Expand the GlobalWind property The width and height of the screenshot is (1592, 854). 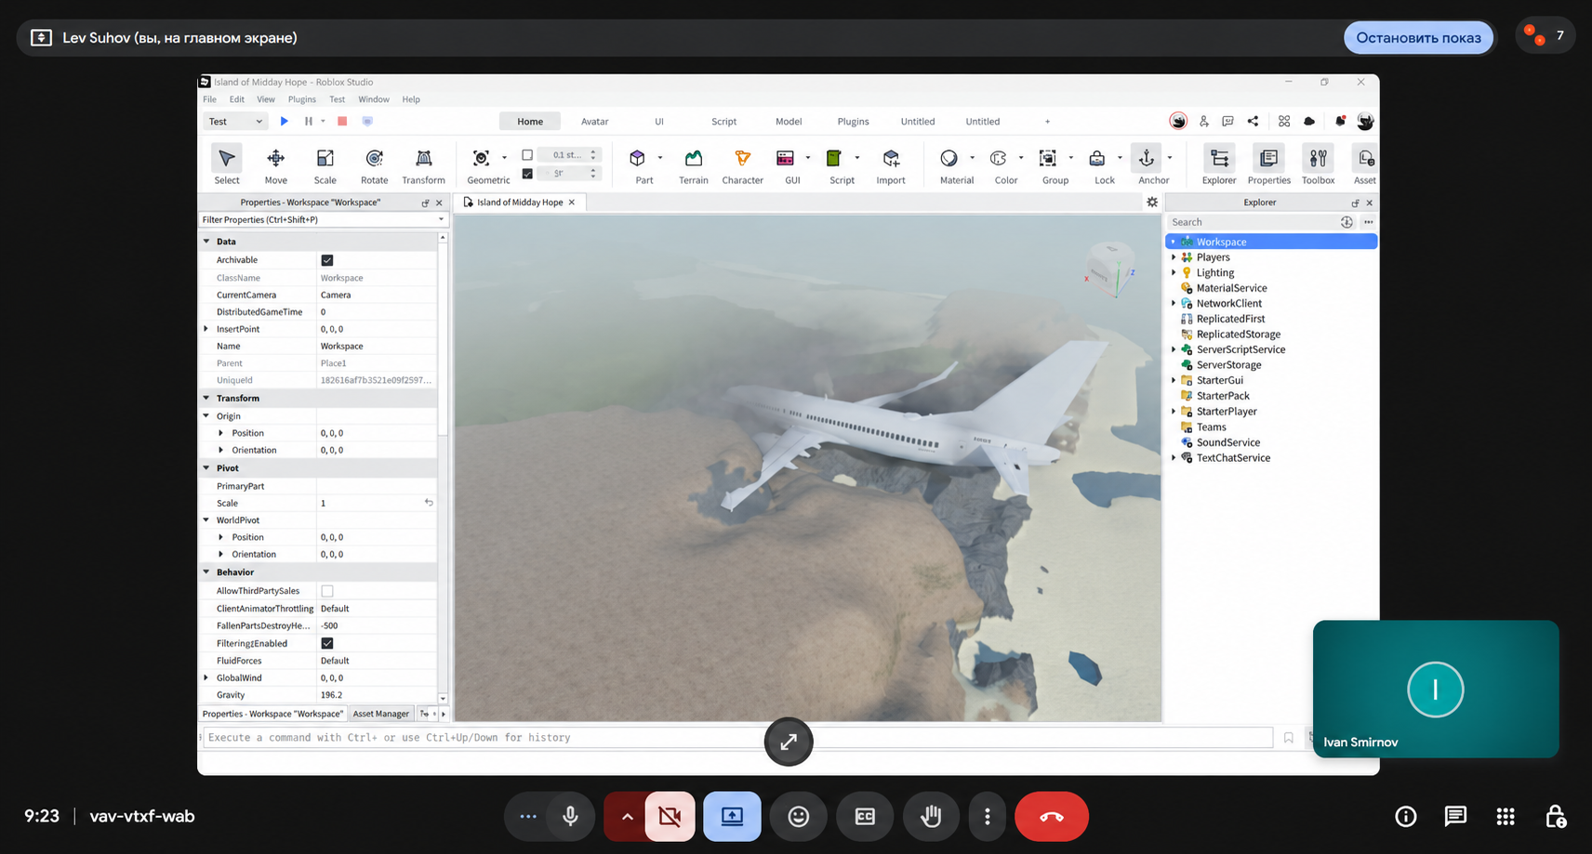(x=206, y=677)
